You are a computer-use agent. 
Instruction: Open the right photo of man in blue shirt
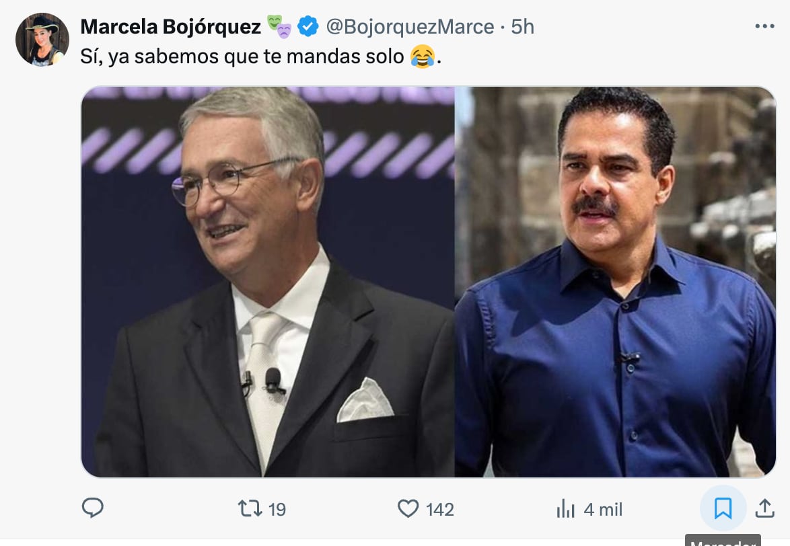(615, 282)
